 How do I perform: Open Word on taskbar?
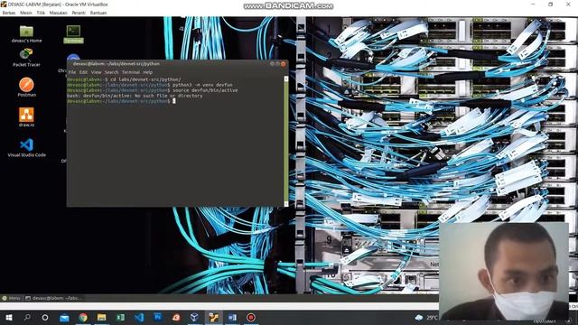(x=232, y=317)
